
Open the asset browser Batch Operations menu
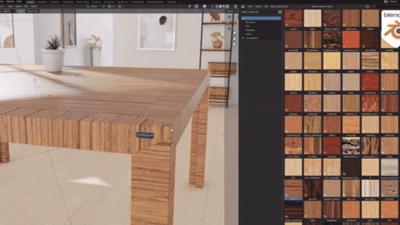[x=279, y=6]
